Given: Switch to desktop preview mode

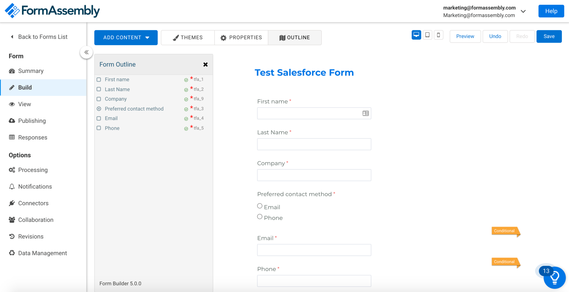Looking at the screenshot, I should point(416,35).
